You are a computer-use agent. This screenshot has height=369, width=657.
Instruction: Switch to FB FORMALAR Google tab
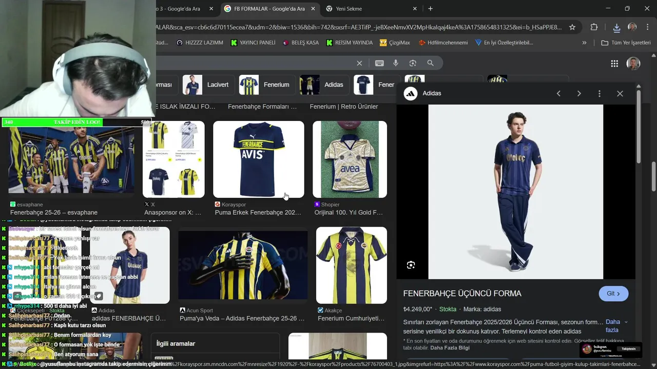pos(269,9)
